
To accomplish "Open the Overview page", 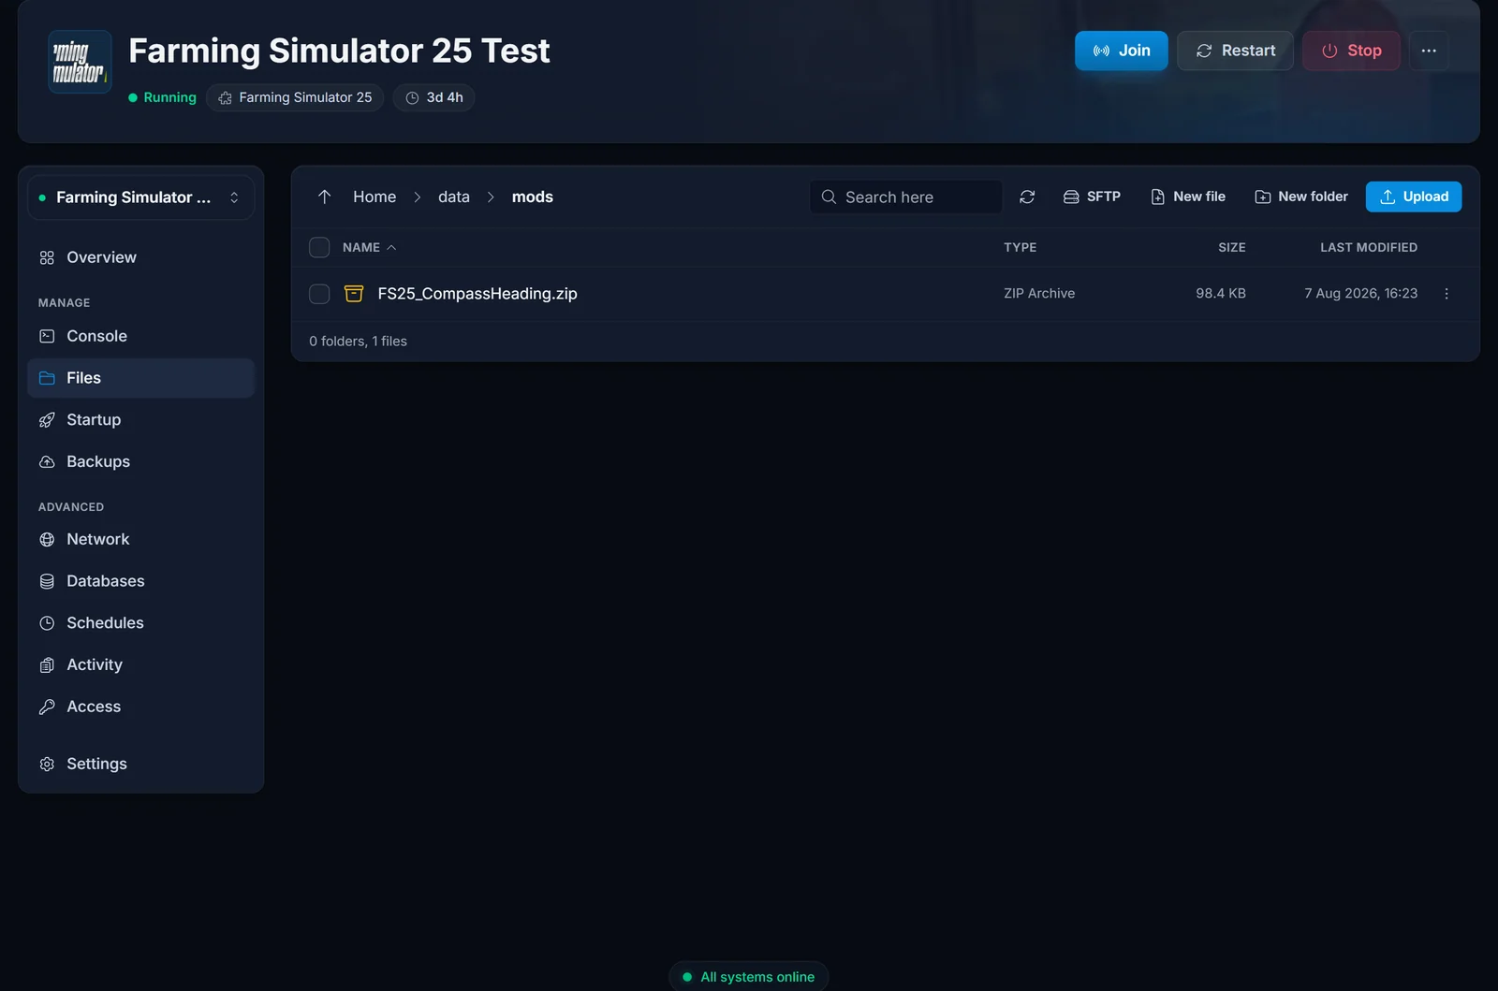I will [140, 257].
